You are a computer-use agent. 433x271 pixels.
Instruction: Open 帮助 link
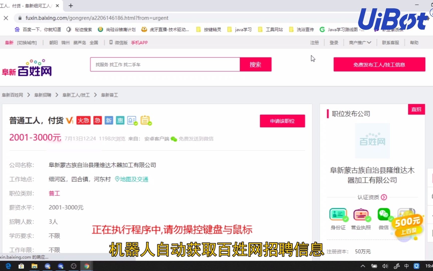(414, 43)
